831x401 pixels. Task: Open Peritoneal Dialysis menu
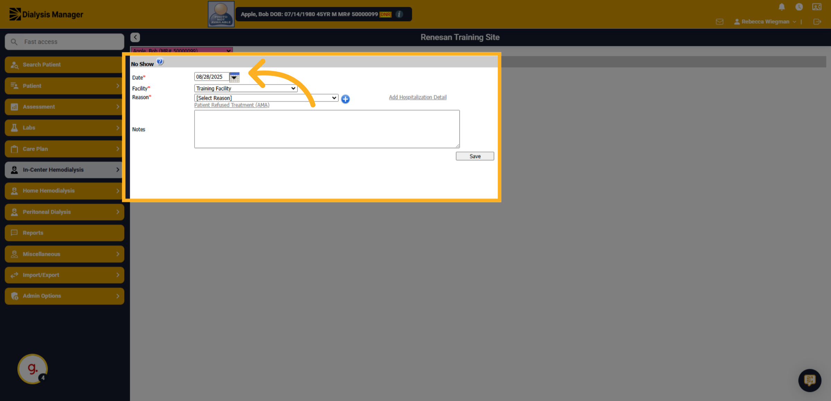coord(64,212)
